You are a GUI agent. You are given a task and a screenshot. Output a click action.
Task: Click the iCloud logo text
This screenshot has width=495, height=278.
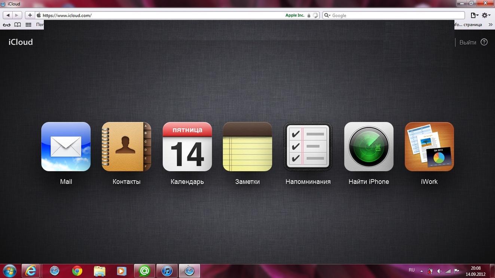(21, 42)
